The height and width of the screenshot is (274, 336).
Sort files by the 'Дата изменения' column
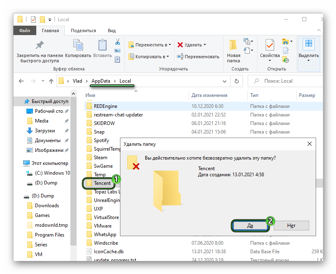pyautogui.click(x=209, y=95)
